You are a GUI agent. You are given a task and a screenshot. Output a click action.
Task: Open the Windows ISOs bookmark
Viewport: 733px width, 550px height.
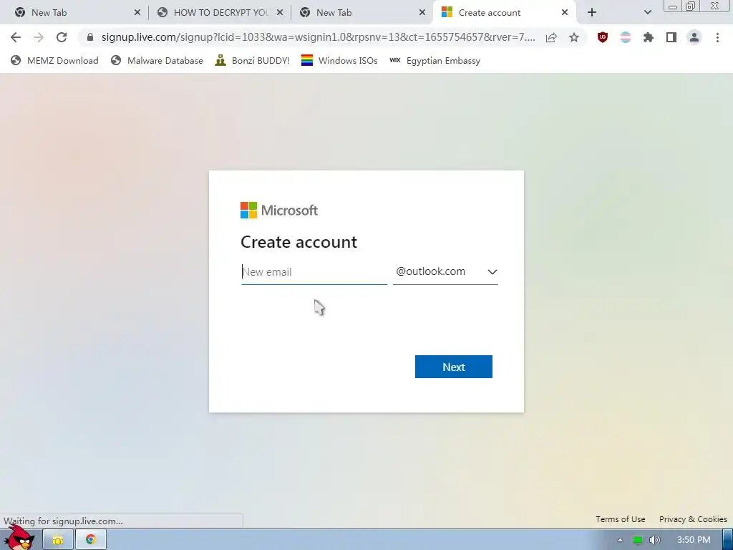tap(339, 60)
